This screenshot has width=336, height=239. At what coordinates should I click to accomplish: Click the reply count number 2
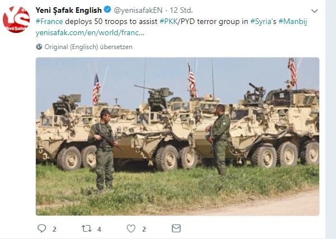pyautogui.click(x=54, y=230)
